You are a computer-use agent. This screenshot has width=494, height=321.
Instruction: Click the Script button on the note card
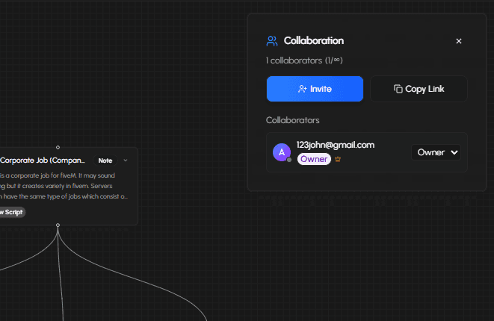point(12,212)
